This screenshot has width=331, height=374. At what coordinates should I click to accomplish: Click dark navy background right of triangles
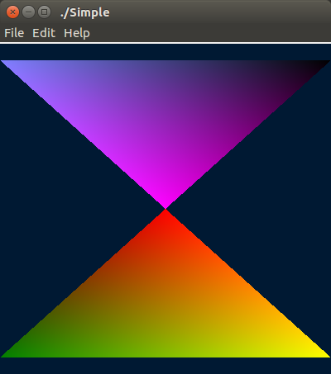click(x=276, y=209)
